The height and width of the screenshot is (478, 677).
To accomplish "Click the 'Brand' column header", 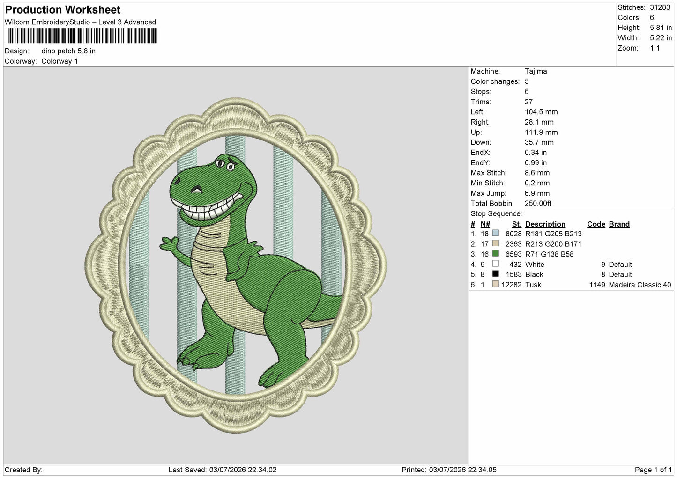I will [x=619, y=224].
